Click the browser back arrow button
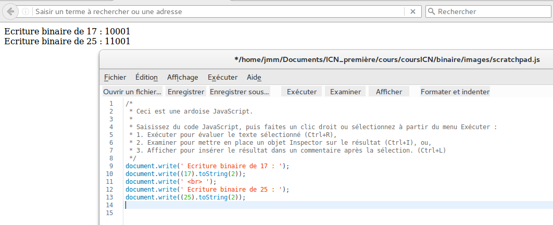The image size is (553, 225). (x=10, y=11)
